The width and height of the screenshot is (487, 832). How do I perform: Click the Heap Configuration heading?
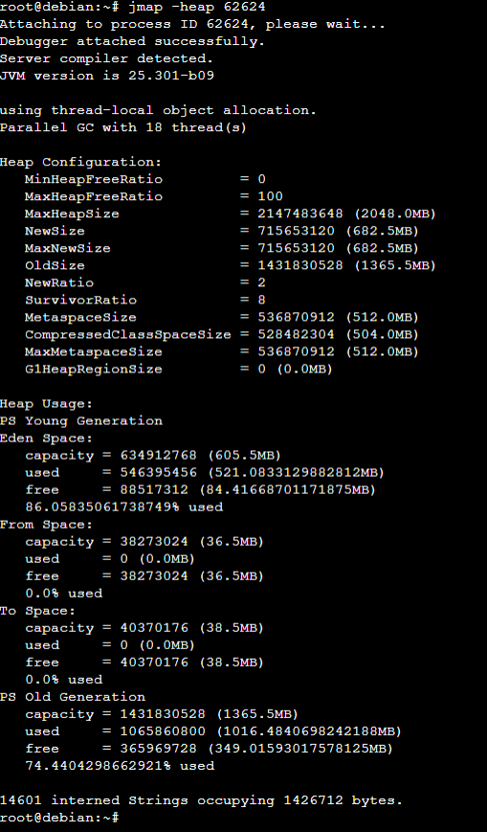click(x=80, y=162)
